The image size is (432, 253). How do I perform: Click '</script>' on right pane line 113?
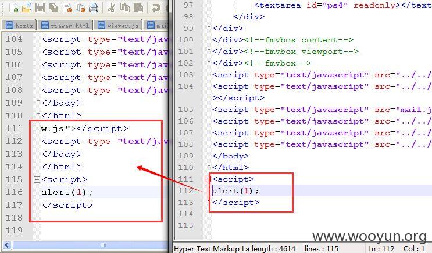coord(236,203)
